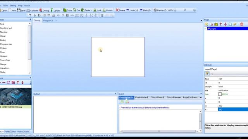Start the Debug simulator

pos(44,10)
